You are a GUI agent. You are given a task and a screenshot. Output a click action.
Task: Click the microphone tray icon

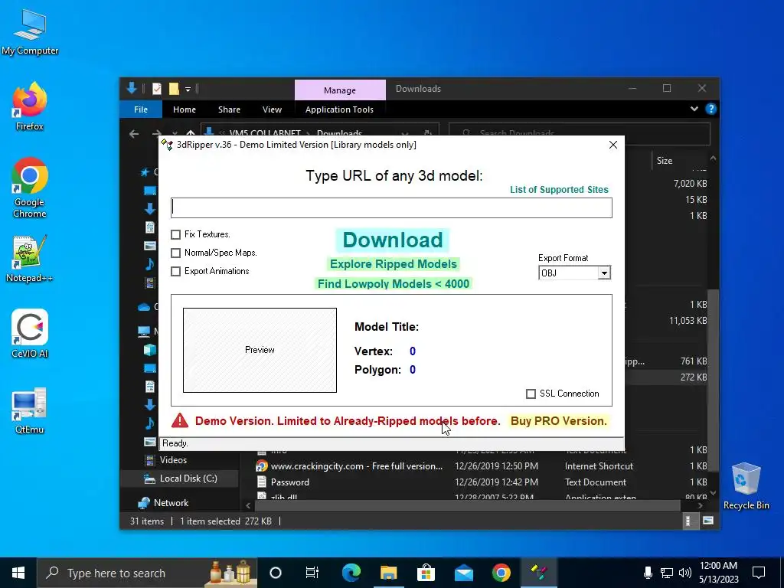point(648,573)
